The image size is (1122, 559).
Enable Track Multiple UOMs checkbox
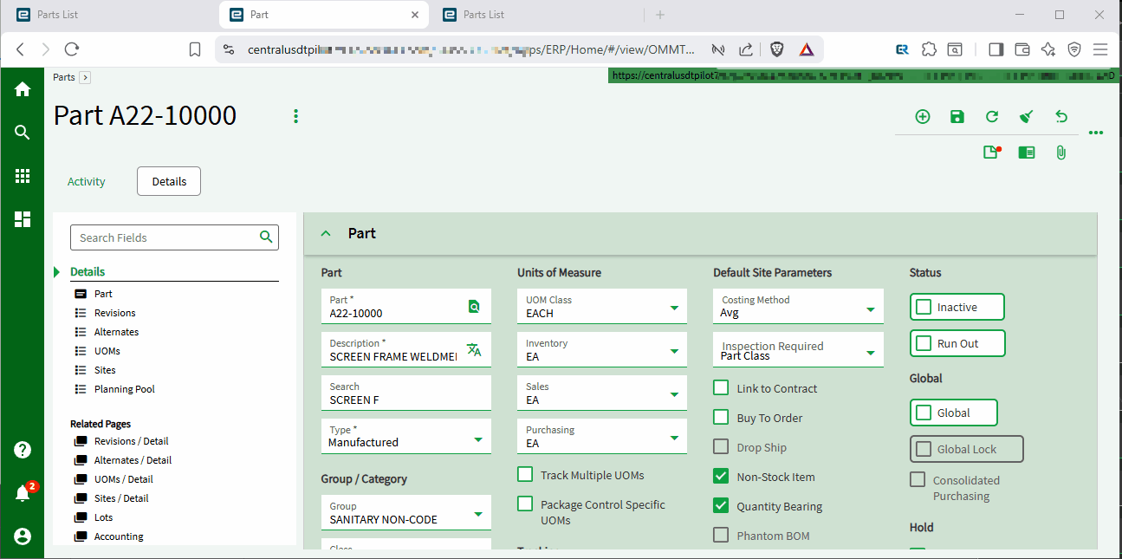tap(525, 474)
